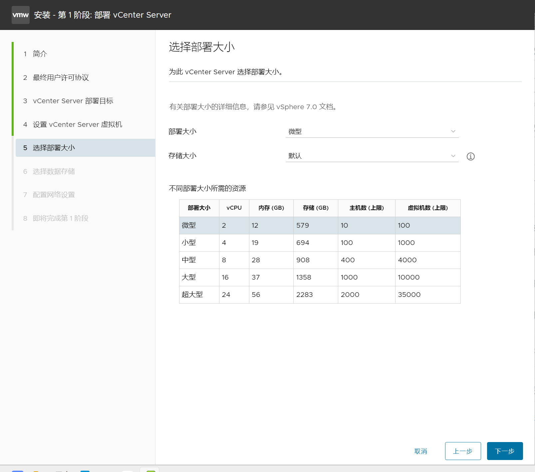Click memory value 28
Screen dimensions: 535x472
pos(256,260)
